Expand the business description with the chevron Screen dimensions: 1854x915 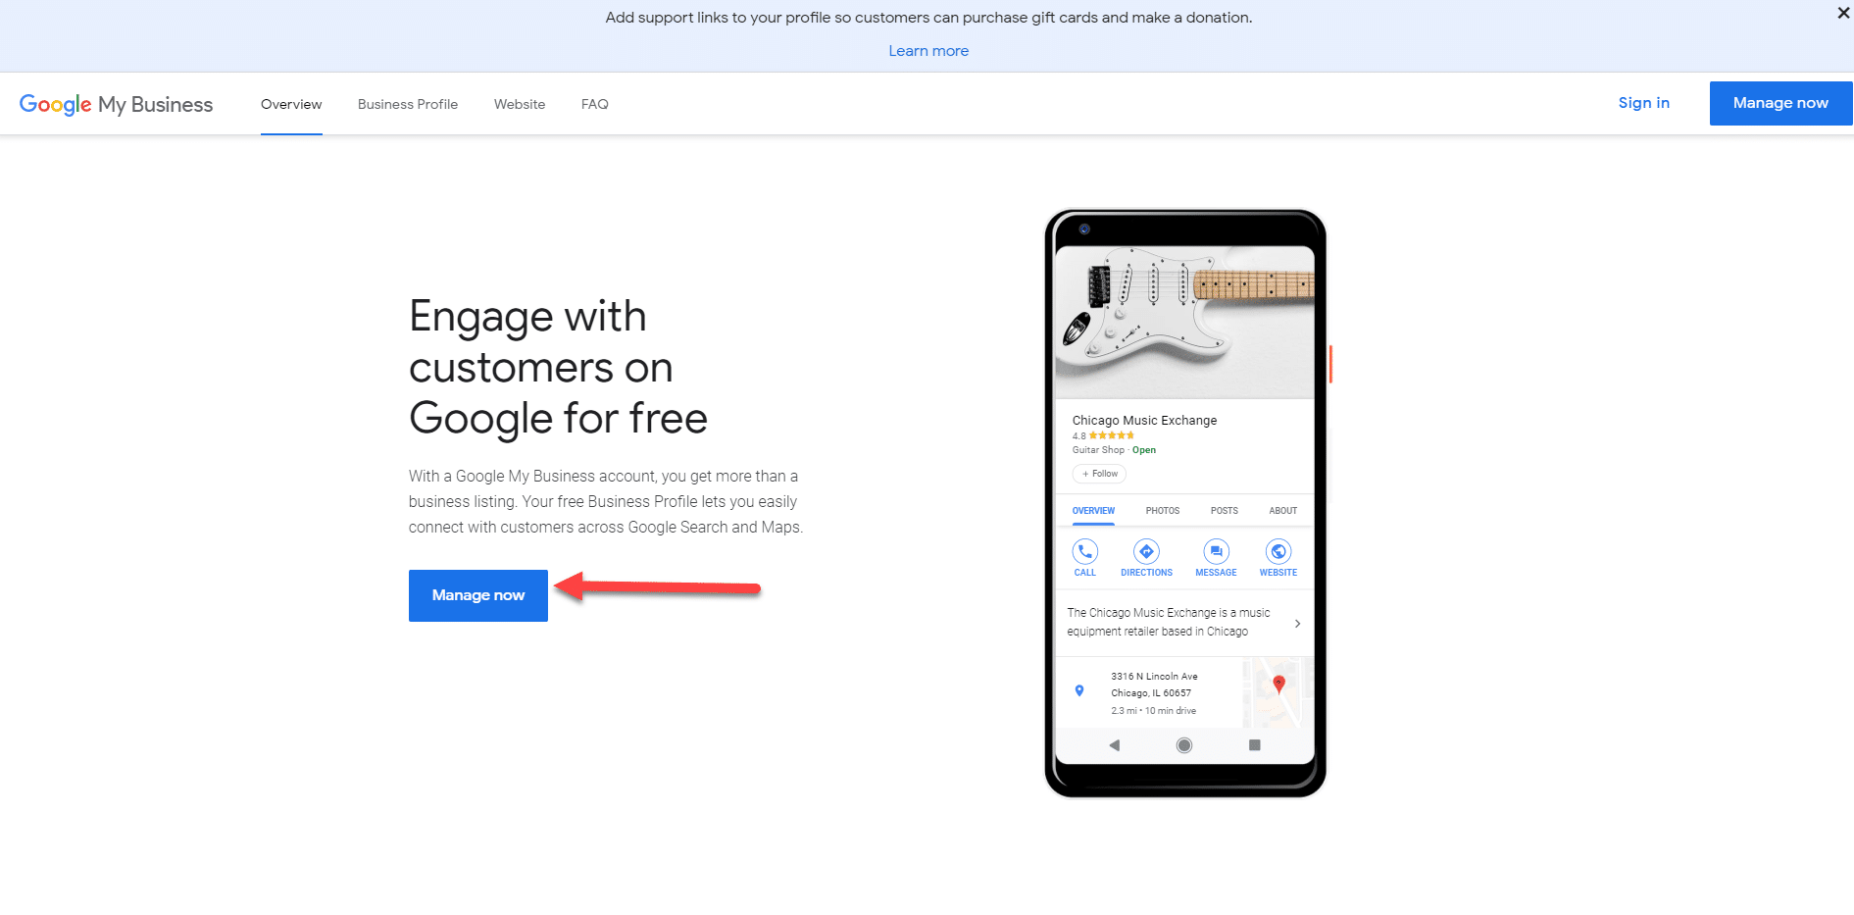[x=1297, y=623]
